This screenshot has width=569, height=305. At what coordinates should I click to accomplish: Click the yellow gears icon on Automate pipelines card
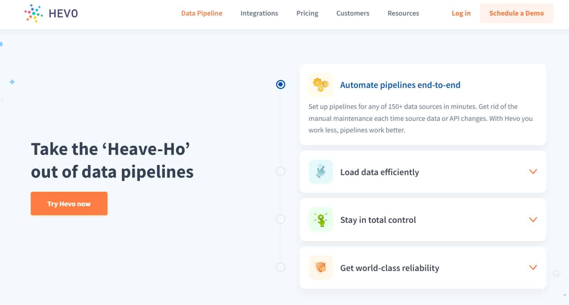tap(321, 85)
